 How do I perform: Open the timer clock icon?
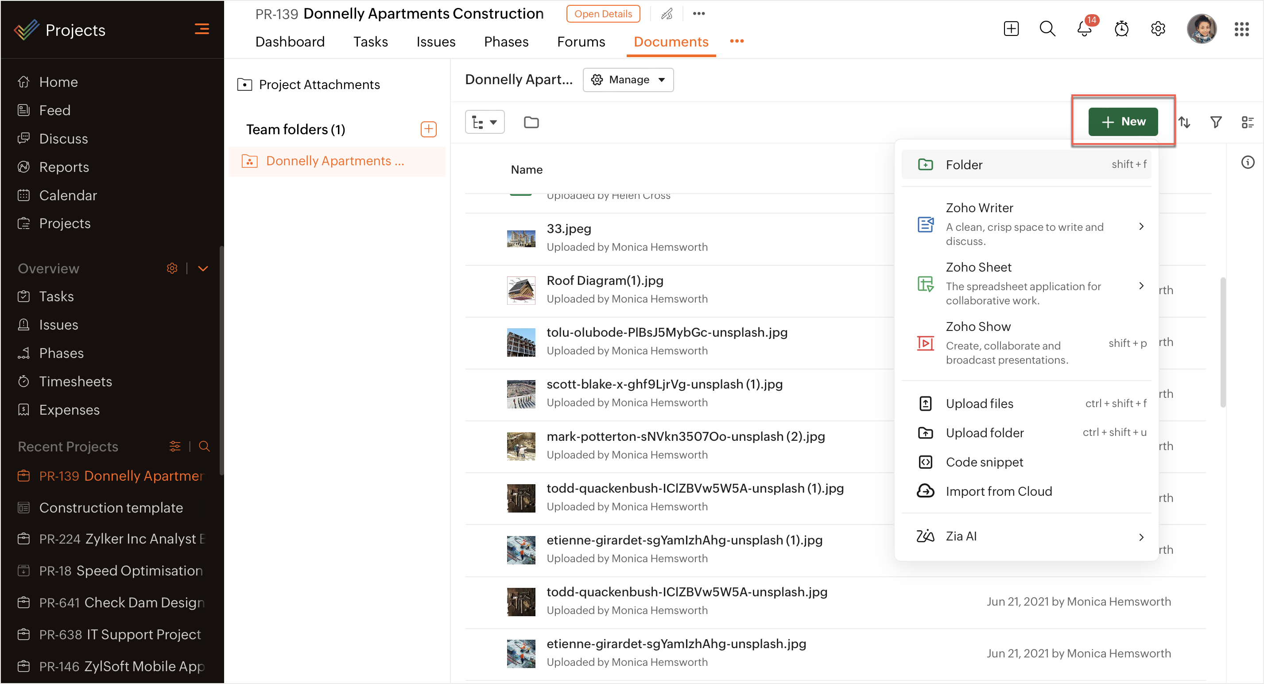(1121, 29)
